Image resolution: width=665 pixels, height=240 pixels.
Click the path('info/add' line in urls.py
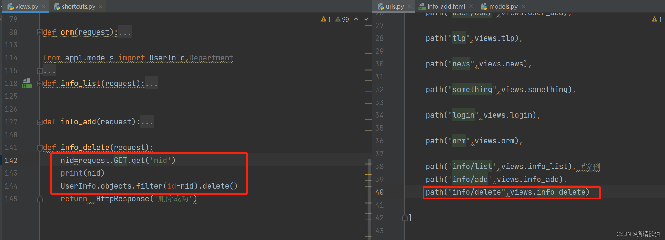(496, 180)
